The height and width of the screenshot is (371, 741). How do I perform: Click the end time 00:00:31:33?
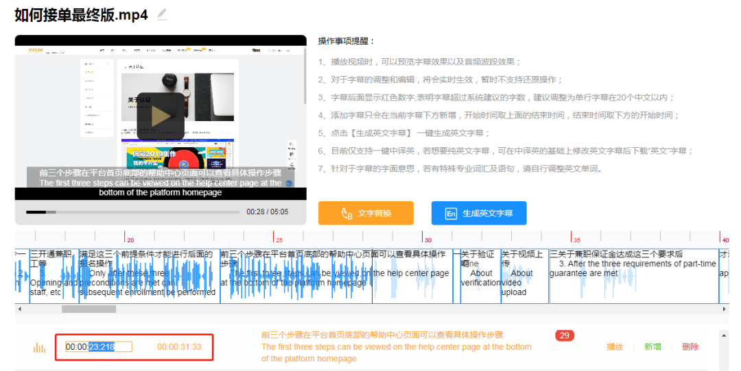pos(179,347)
